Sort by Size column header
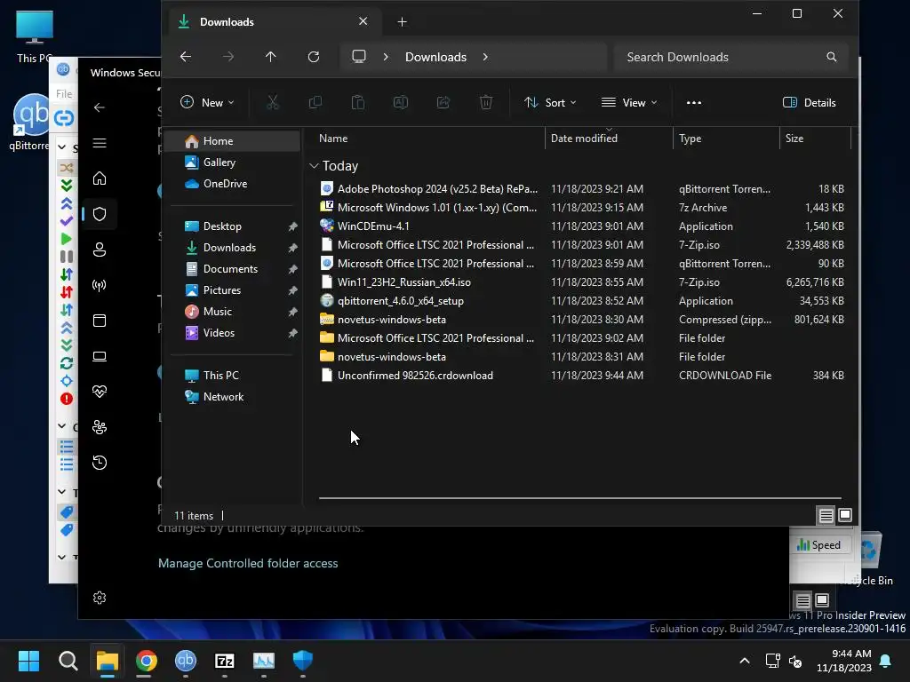This screenshot has height=682, width=910. (815, 139)
